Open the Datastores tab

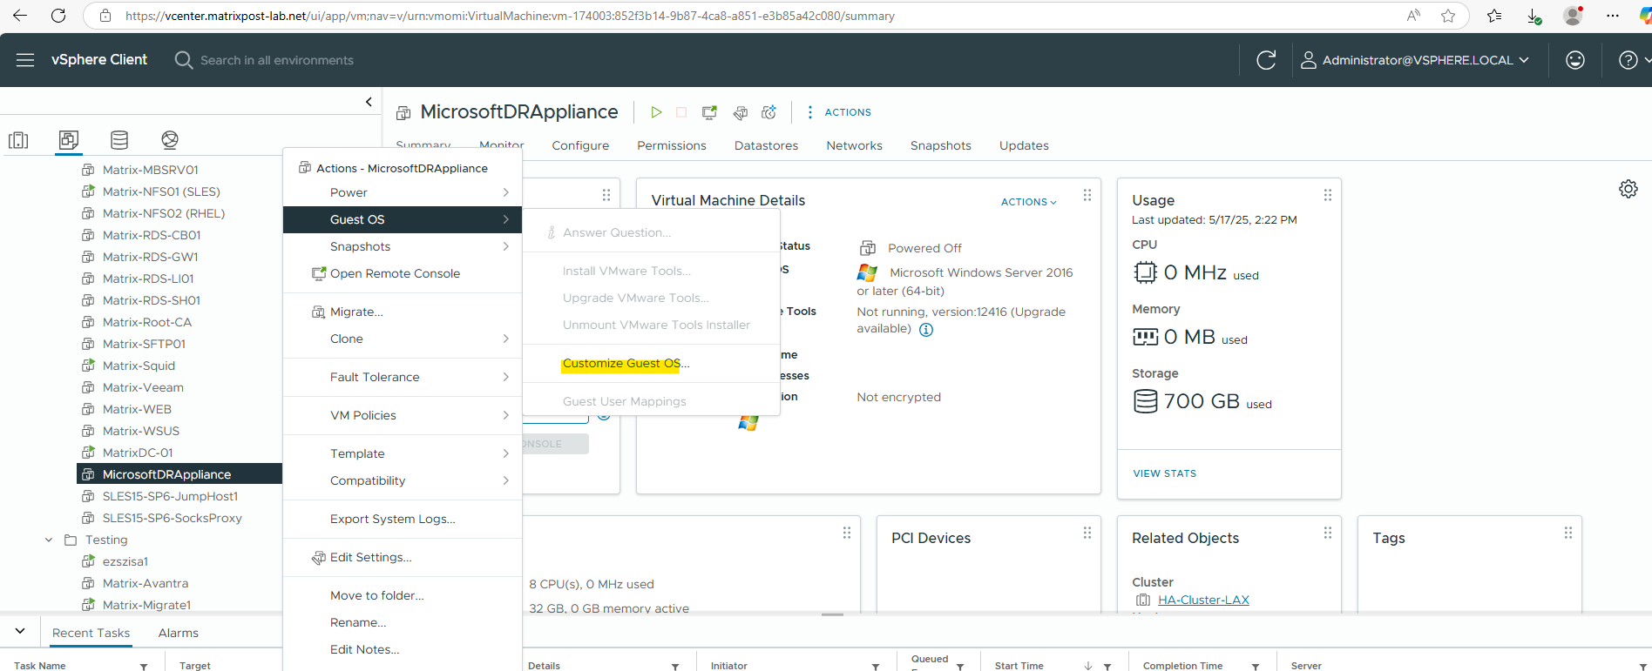click(x=766, y=145)
